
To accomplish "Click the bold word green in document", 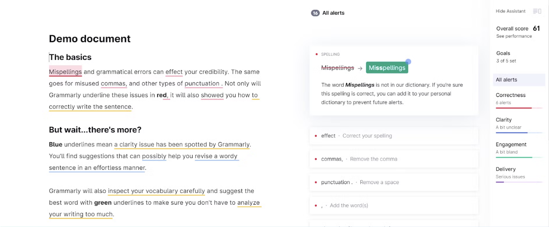I will coord(103,202).
